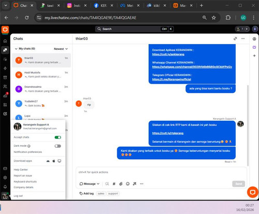Click the top Search bar

pos(134,29)
